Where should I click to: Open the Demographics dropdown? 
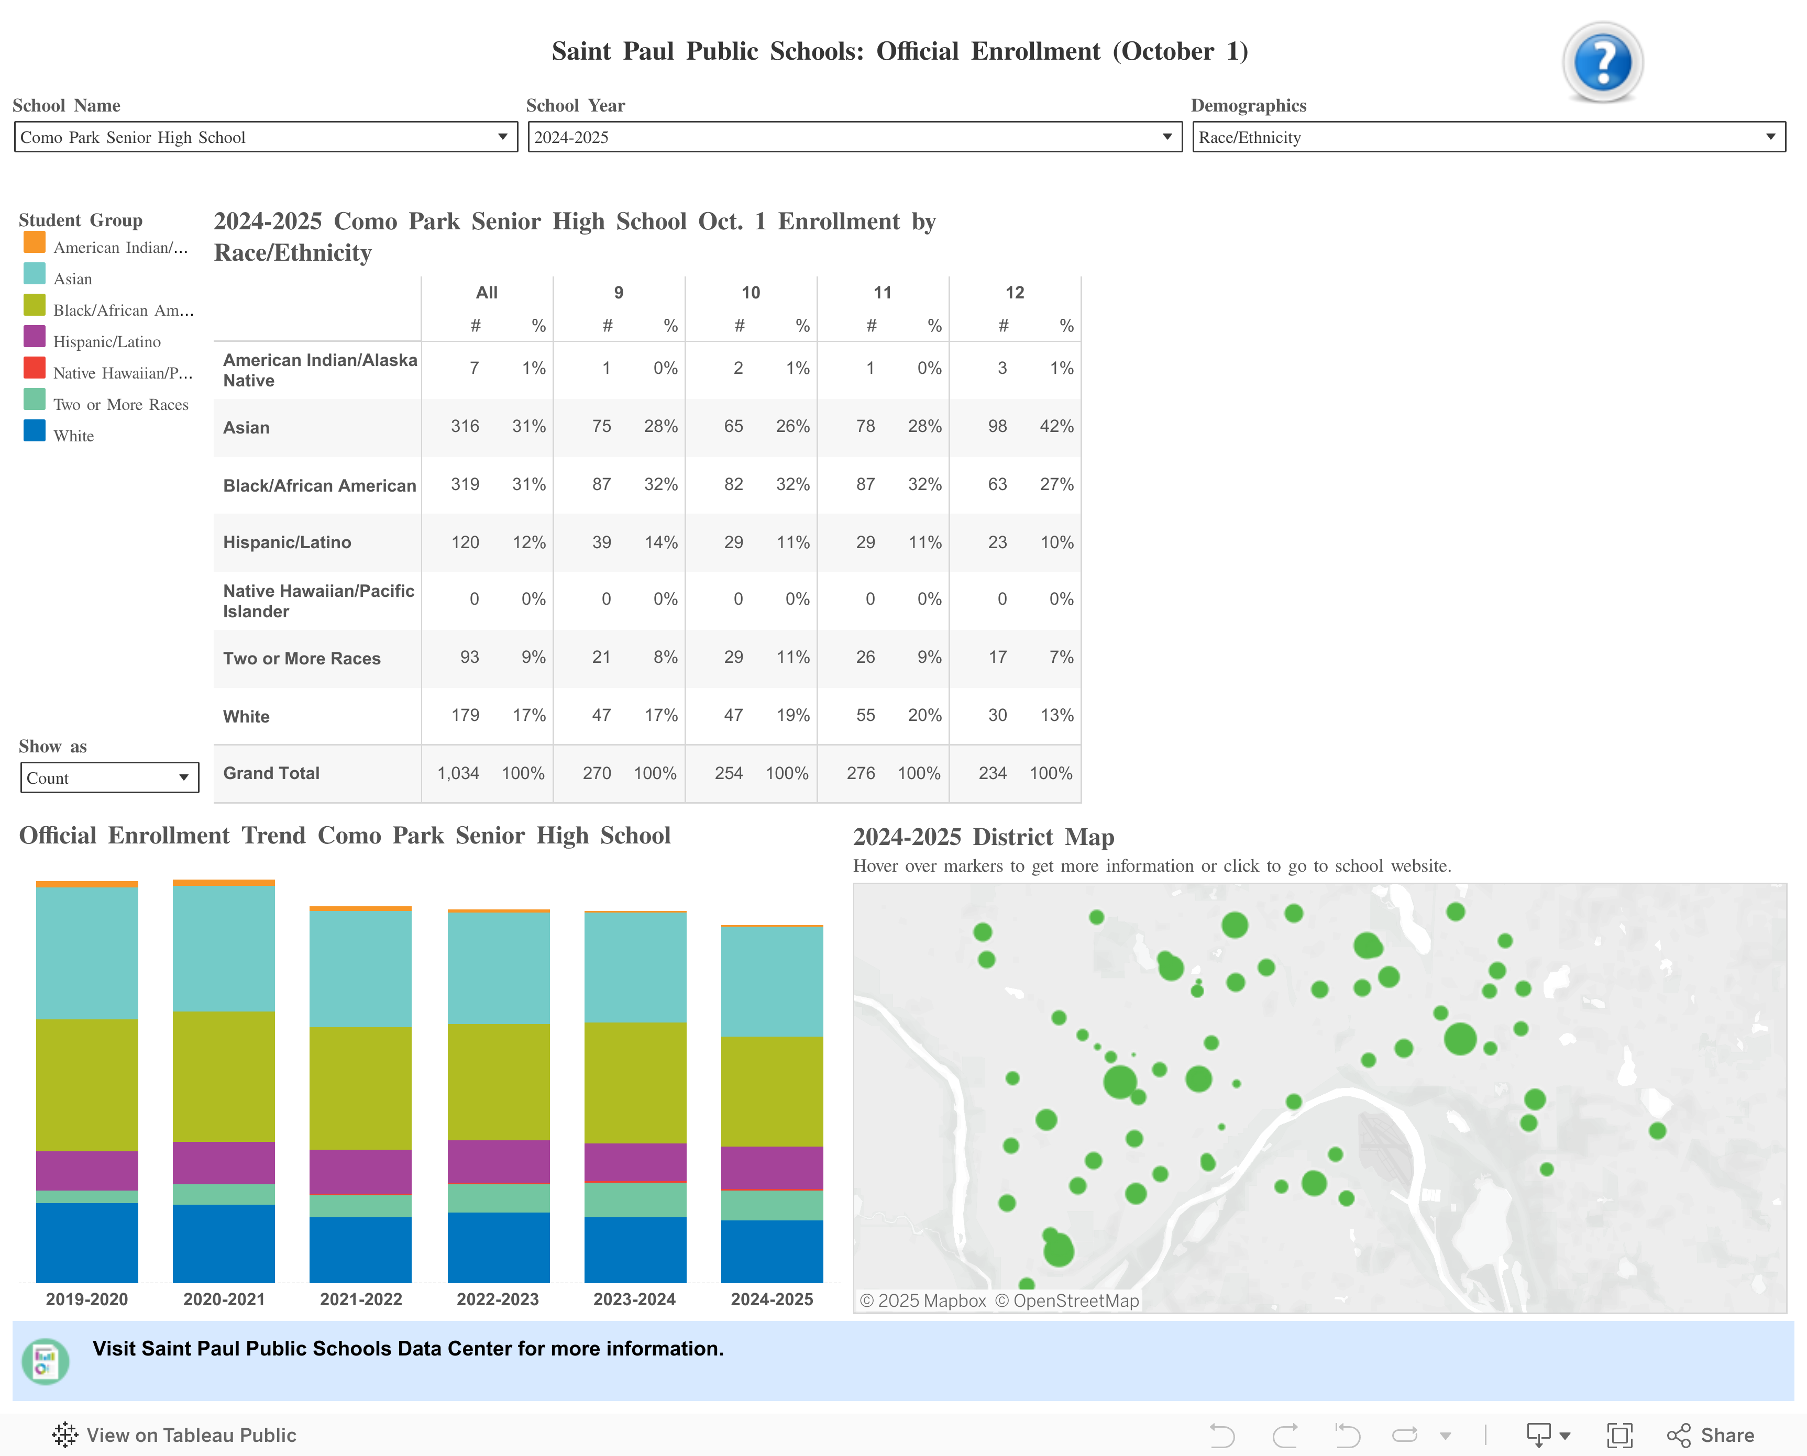point(1770,137)
